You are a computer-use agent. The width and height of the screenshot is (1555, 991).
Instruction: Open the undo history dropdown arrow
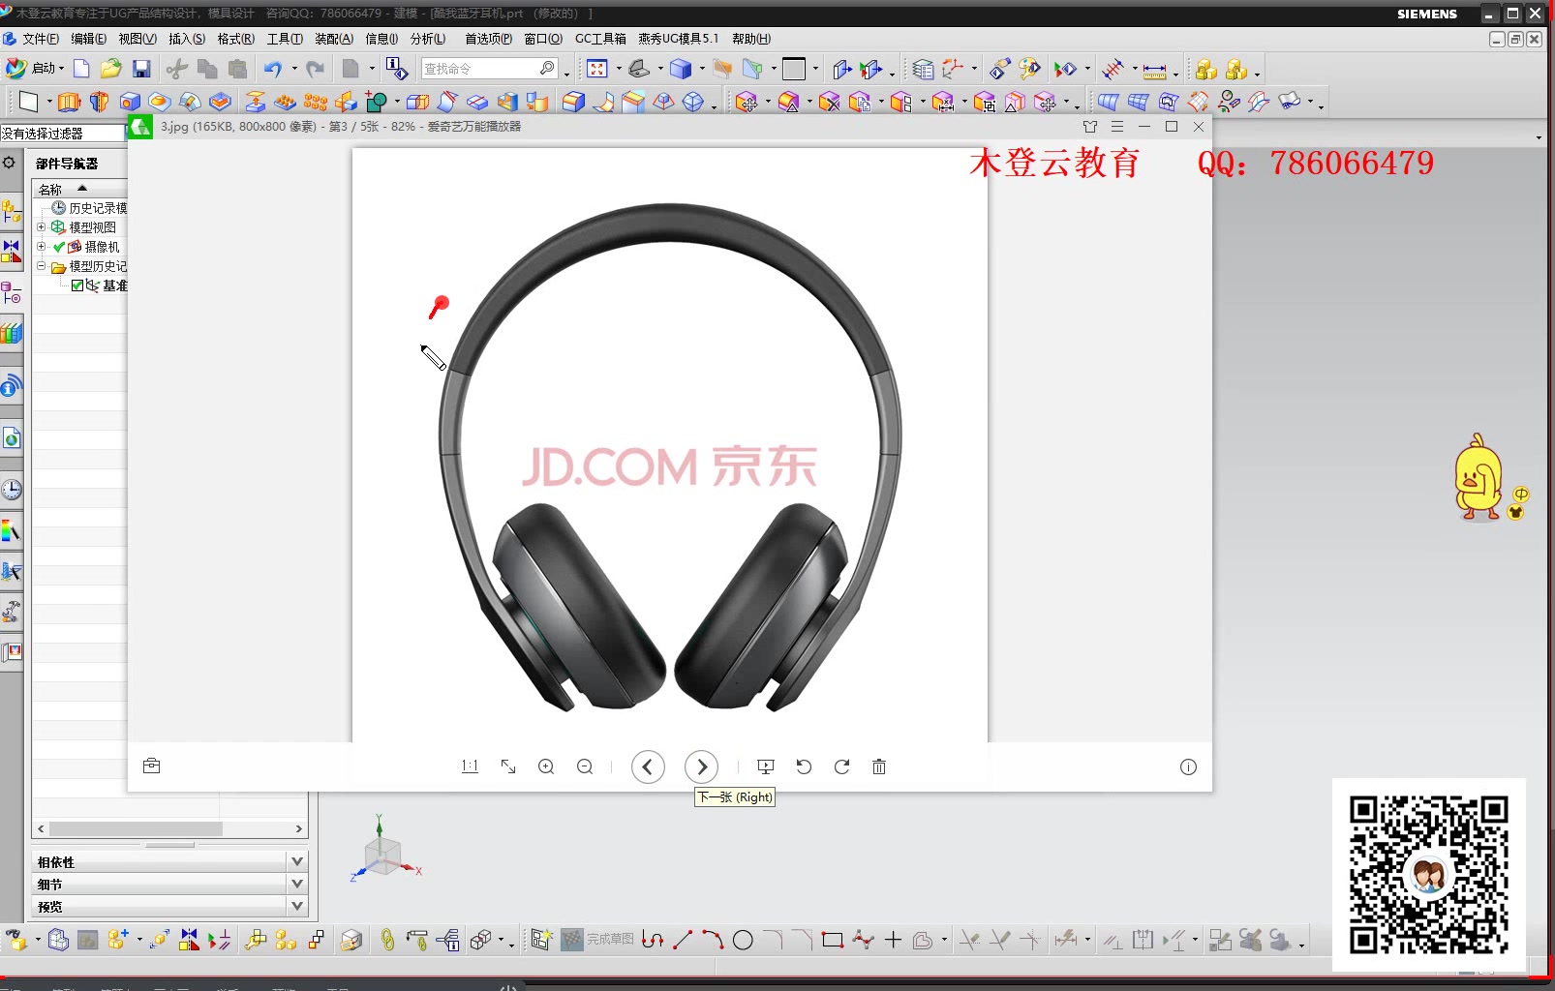[x=294, y=69]
